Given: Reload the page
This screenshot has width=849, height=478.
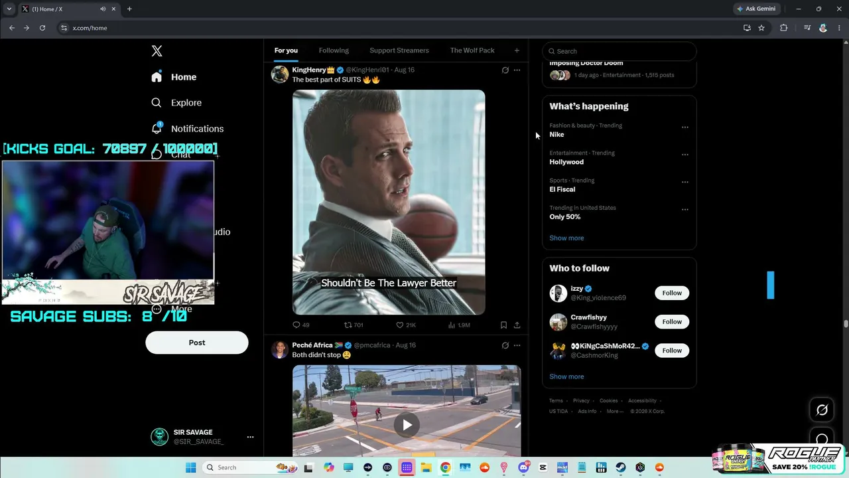Looking at the screenshot, I should (42, 28).
